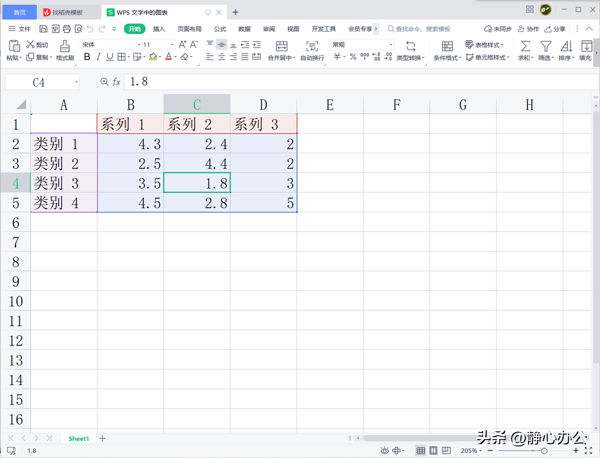Viewport: 600px width, 458px height.
Task: Switch to the 插入 (Insert) tab
Action: tap(159, 29)
